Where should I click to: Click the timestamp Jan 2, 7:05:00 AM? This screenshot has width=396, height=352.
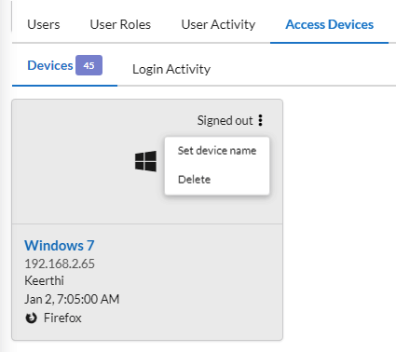click(72, 299)
